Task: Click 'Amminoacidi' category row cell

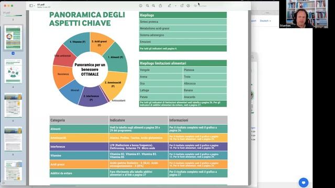Action: click(x=79, y=138)
